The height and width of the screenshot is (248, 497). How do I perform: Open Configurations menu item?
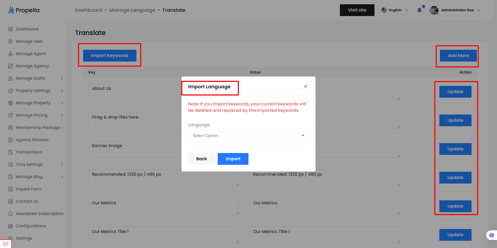pos(31,226)
